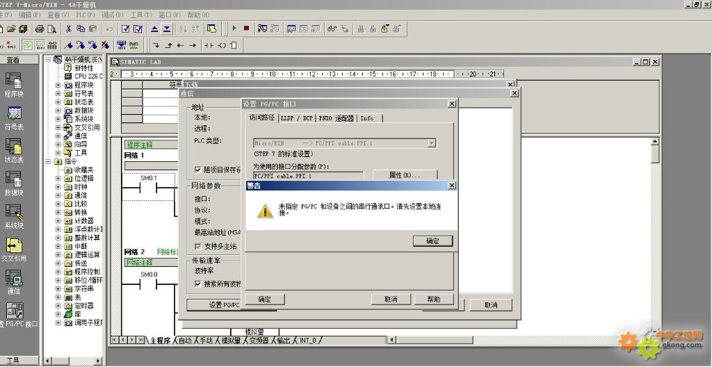Click the glasses Single Read icon
The image size is (712, 367).
coord(332,29)
